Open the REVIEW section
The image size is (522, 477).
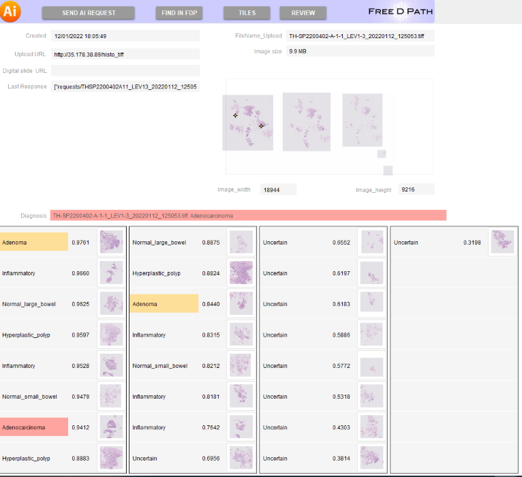[x=303, y=13]
